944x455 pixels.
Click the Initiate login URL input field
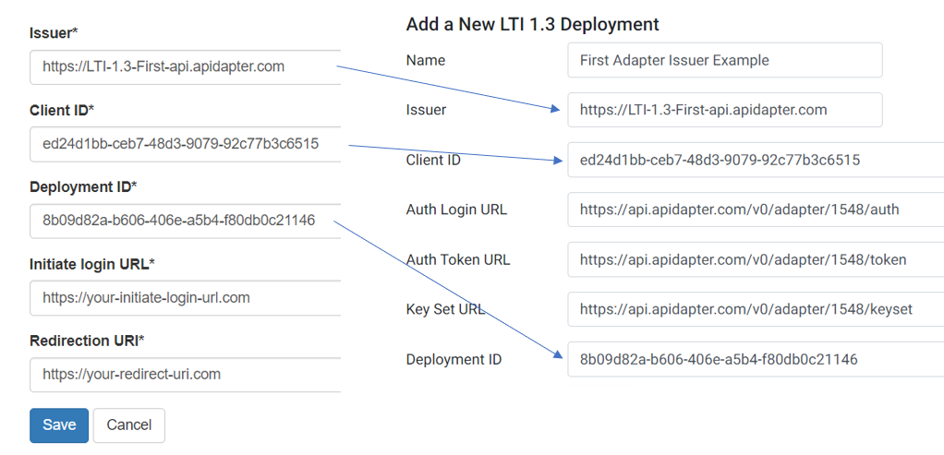coord(185,297)
